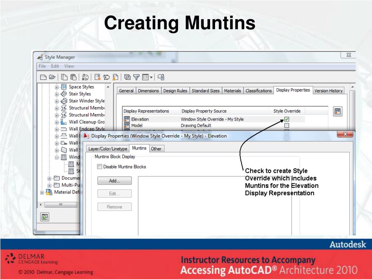Expand the Wall Cleanup Group node

tap(57, 122)
